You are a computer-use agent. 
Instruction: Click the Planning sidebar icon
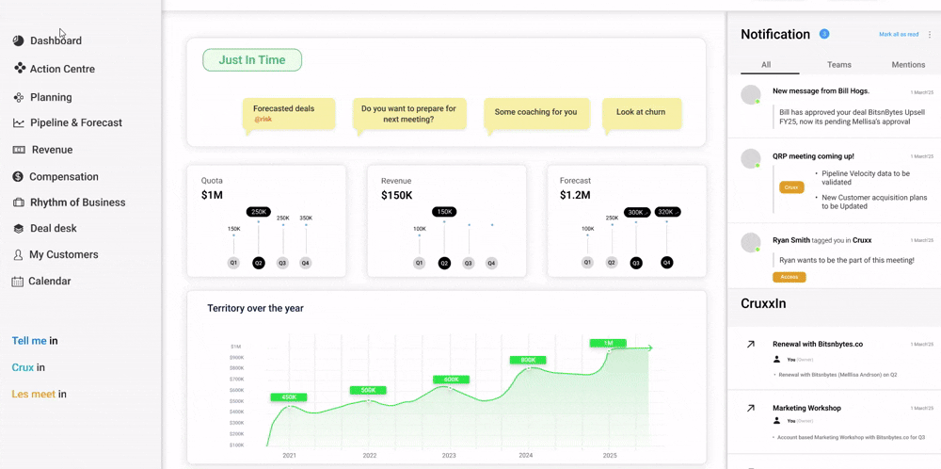(19, 97)
